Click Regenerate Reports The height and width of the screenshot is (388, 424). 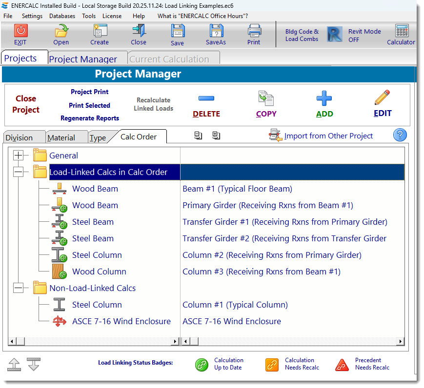[x=90, y=118]
